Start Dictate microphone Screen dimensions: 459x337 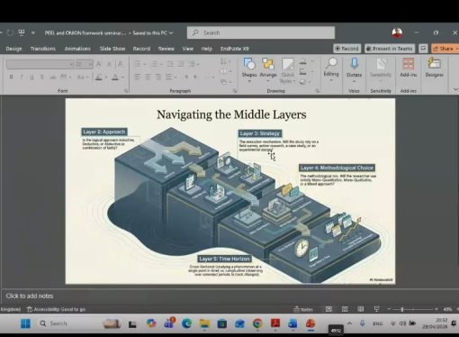point(354,69)
